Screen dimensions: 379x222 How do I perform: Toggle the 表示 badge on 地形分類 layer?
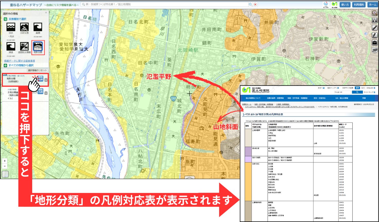pos(5,75)
